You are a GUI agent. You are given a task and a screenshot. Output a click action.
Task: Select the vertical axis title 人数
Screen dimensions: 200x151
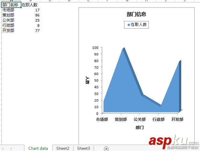pyautogui.click(x=87, y=80)
